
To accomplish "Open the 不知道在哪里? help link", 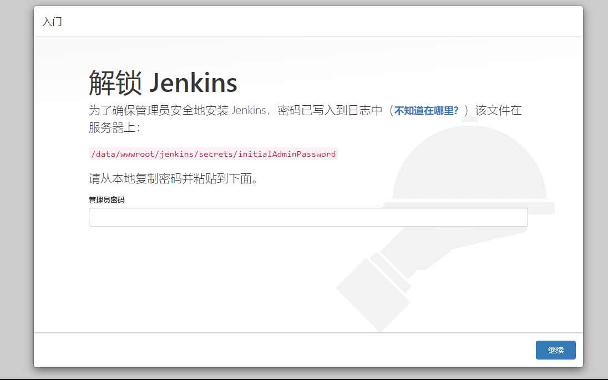I will tap(426, 110).
